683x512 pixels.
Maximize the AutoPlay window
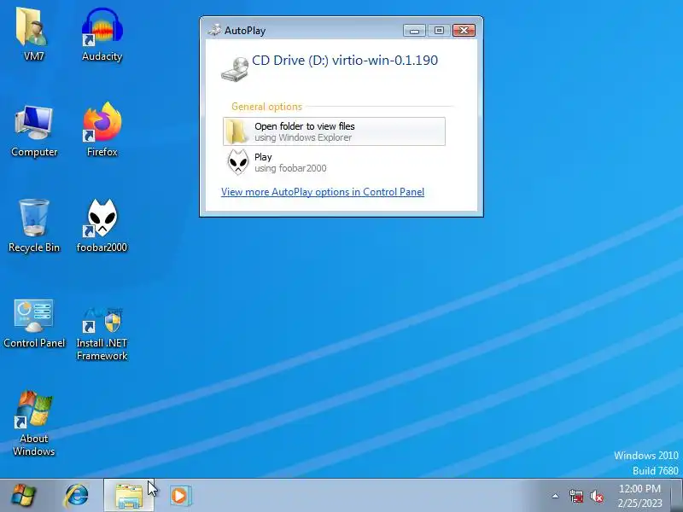(x=439, y=31)
